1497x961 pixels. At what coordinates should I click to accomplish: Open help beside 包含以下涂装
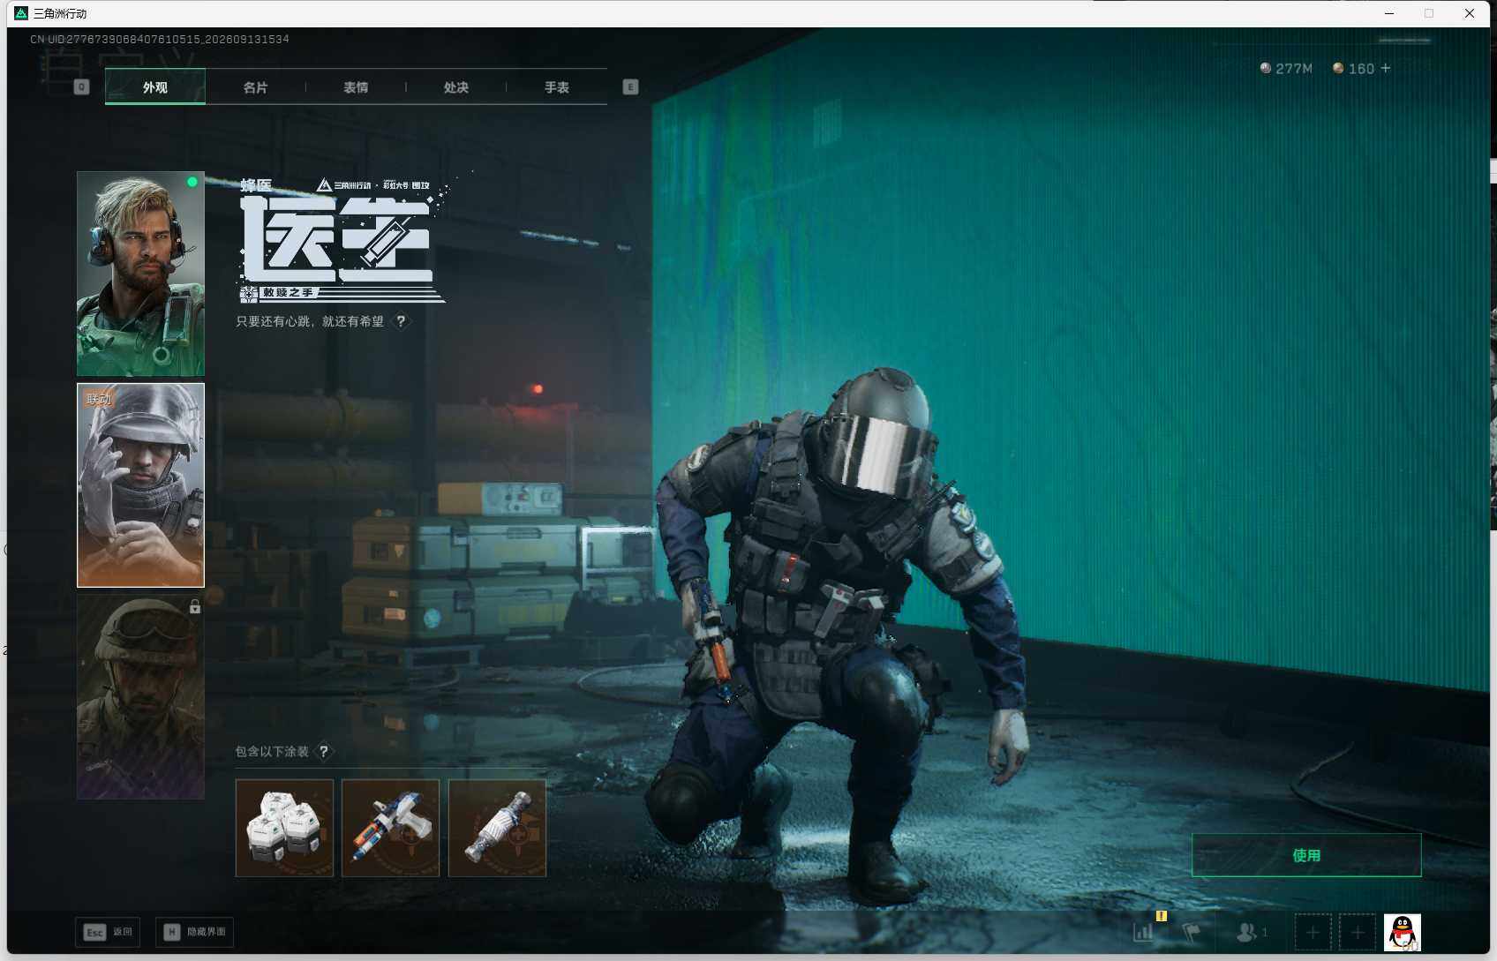click(x=324, y=752)
